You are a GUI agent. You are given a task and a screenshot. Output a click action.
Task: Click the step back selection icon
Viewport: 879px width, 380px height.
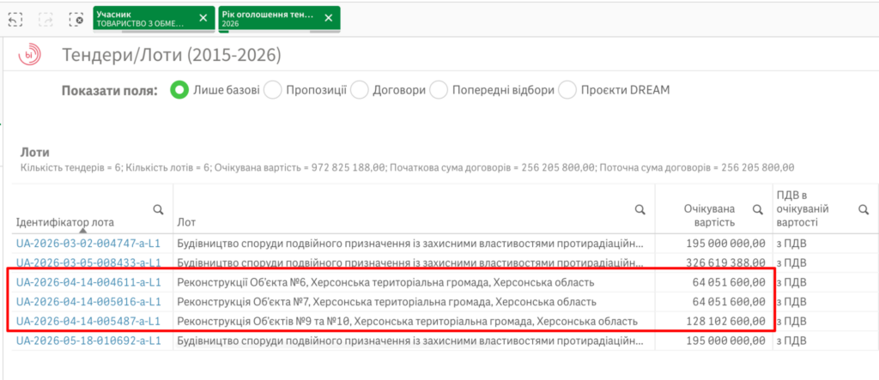tap(15, 20)
